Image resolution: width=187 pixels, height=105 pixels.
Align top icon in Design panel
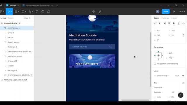[x=169, y=23]
